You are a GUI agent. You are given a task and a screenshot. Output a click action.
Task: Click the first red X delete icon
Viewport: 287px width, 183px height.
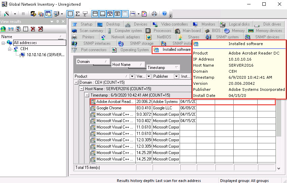point(33,29)
